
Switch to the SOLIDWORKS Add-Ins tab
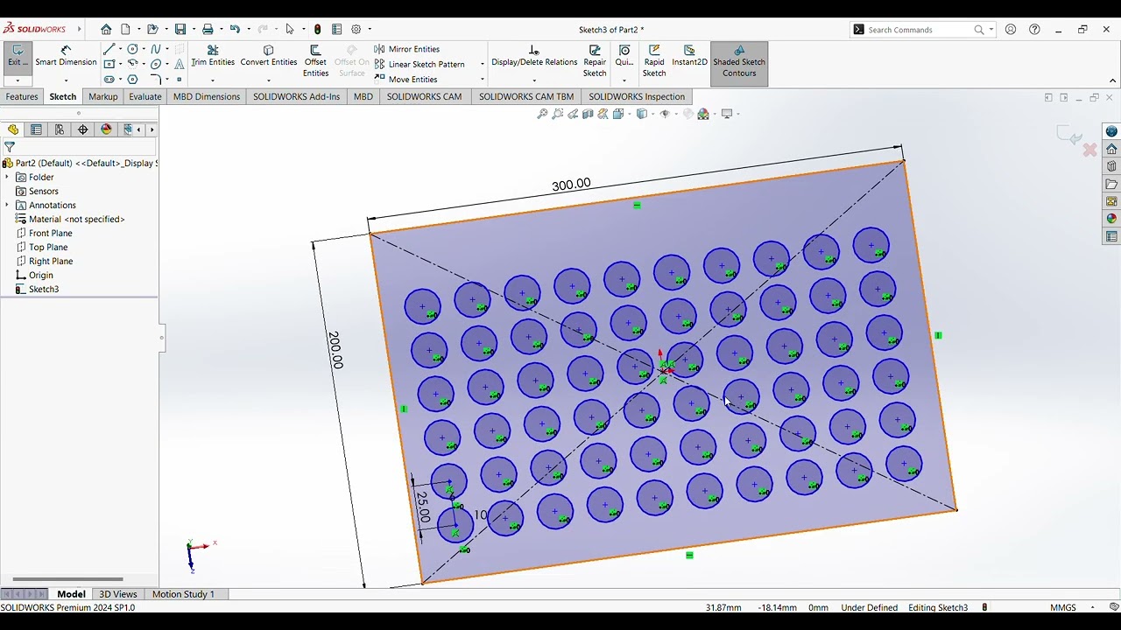tap(296, 96)
